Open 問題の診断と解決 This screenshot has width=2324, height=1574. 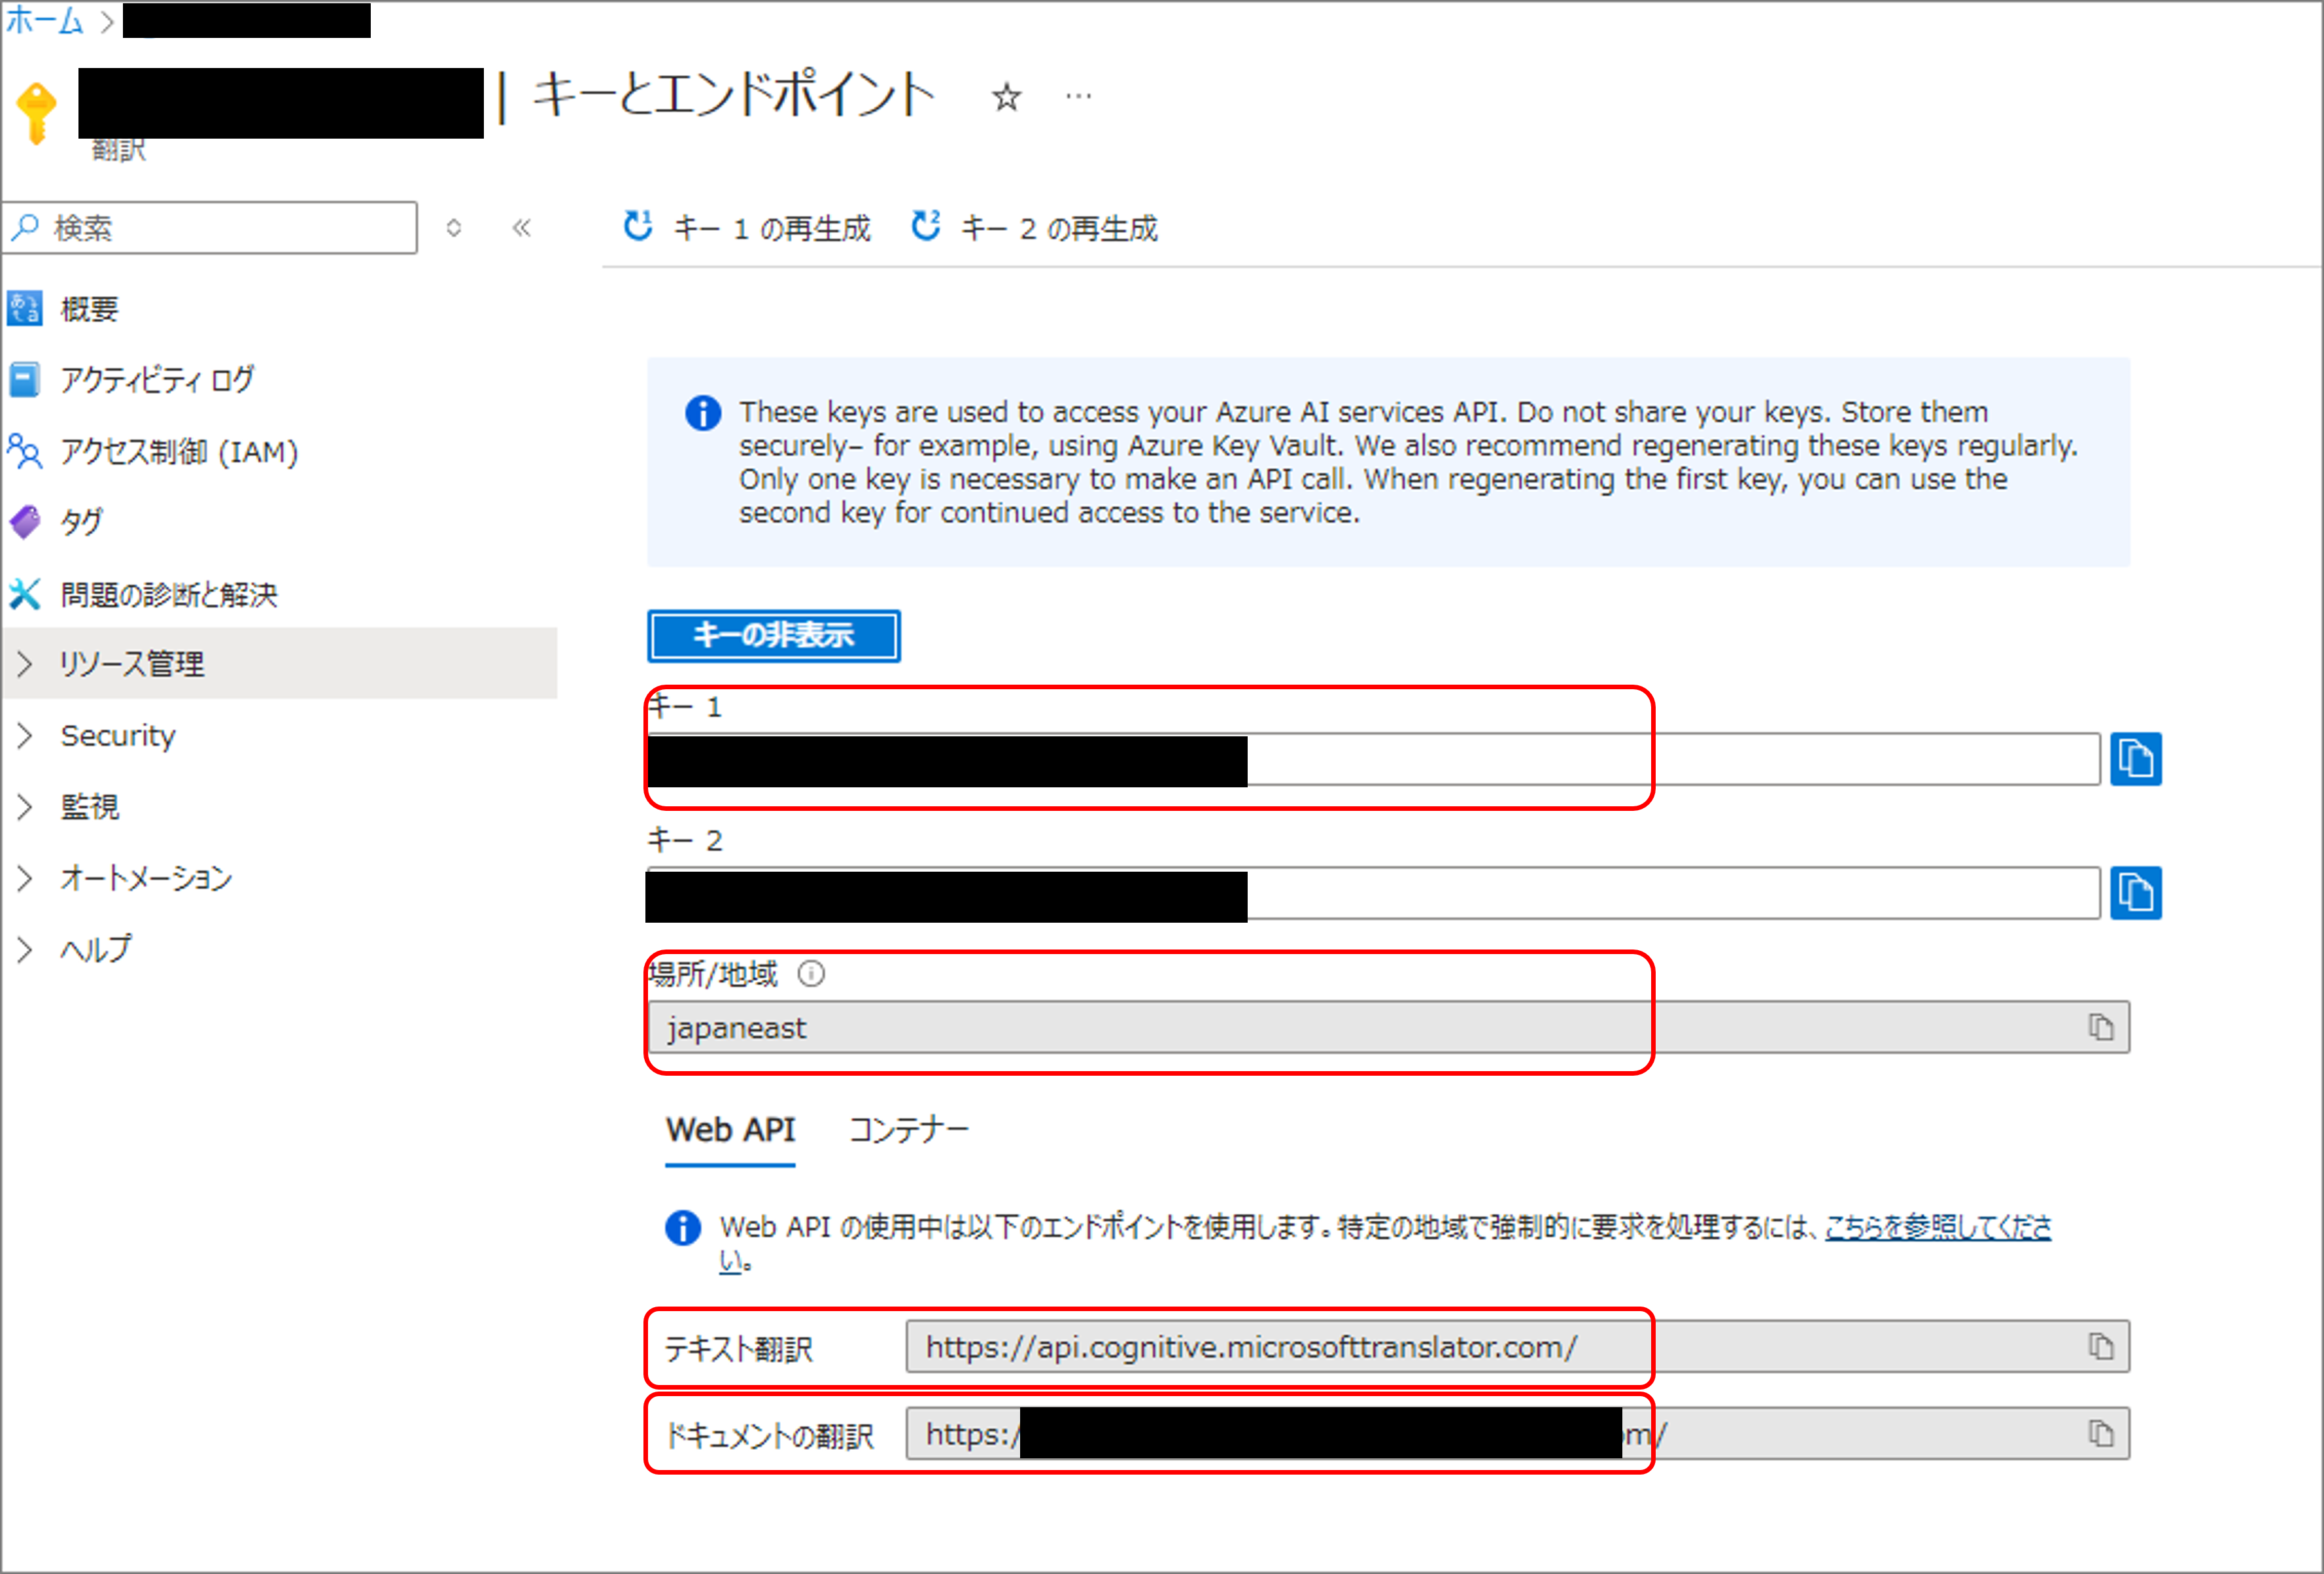coord(170,594)
